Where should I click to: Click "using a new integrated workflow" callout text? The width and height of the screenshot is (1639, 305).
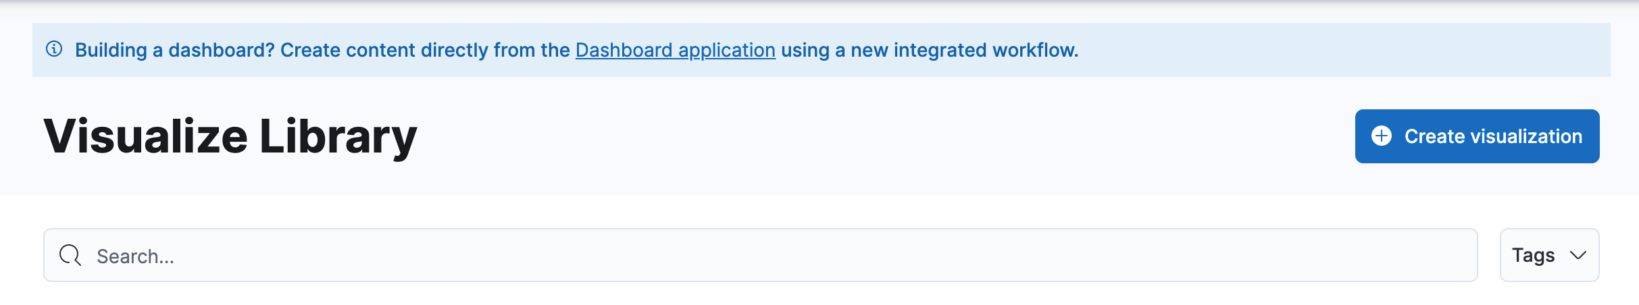pos(930,50)
